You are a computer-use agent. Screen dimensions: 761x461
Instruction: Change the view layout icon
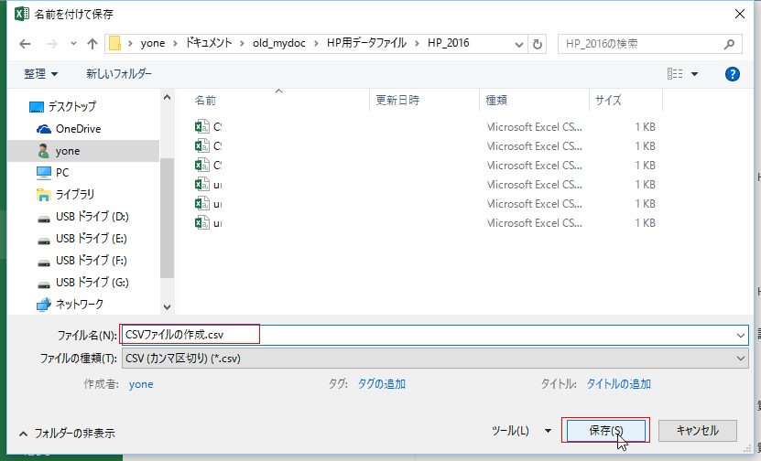(x=675, y=74)
